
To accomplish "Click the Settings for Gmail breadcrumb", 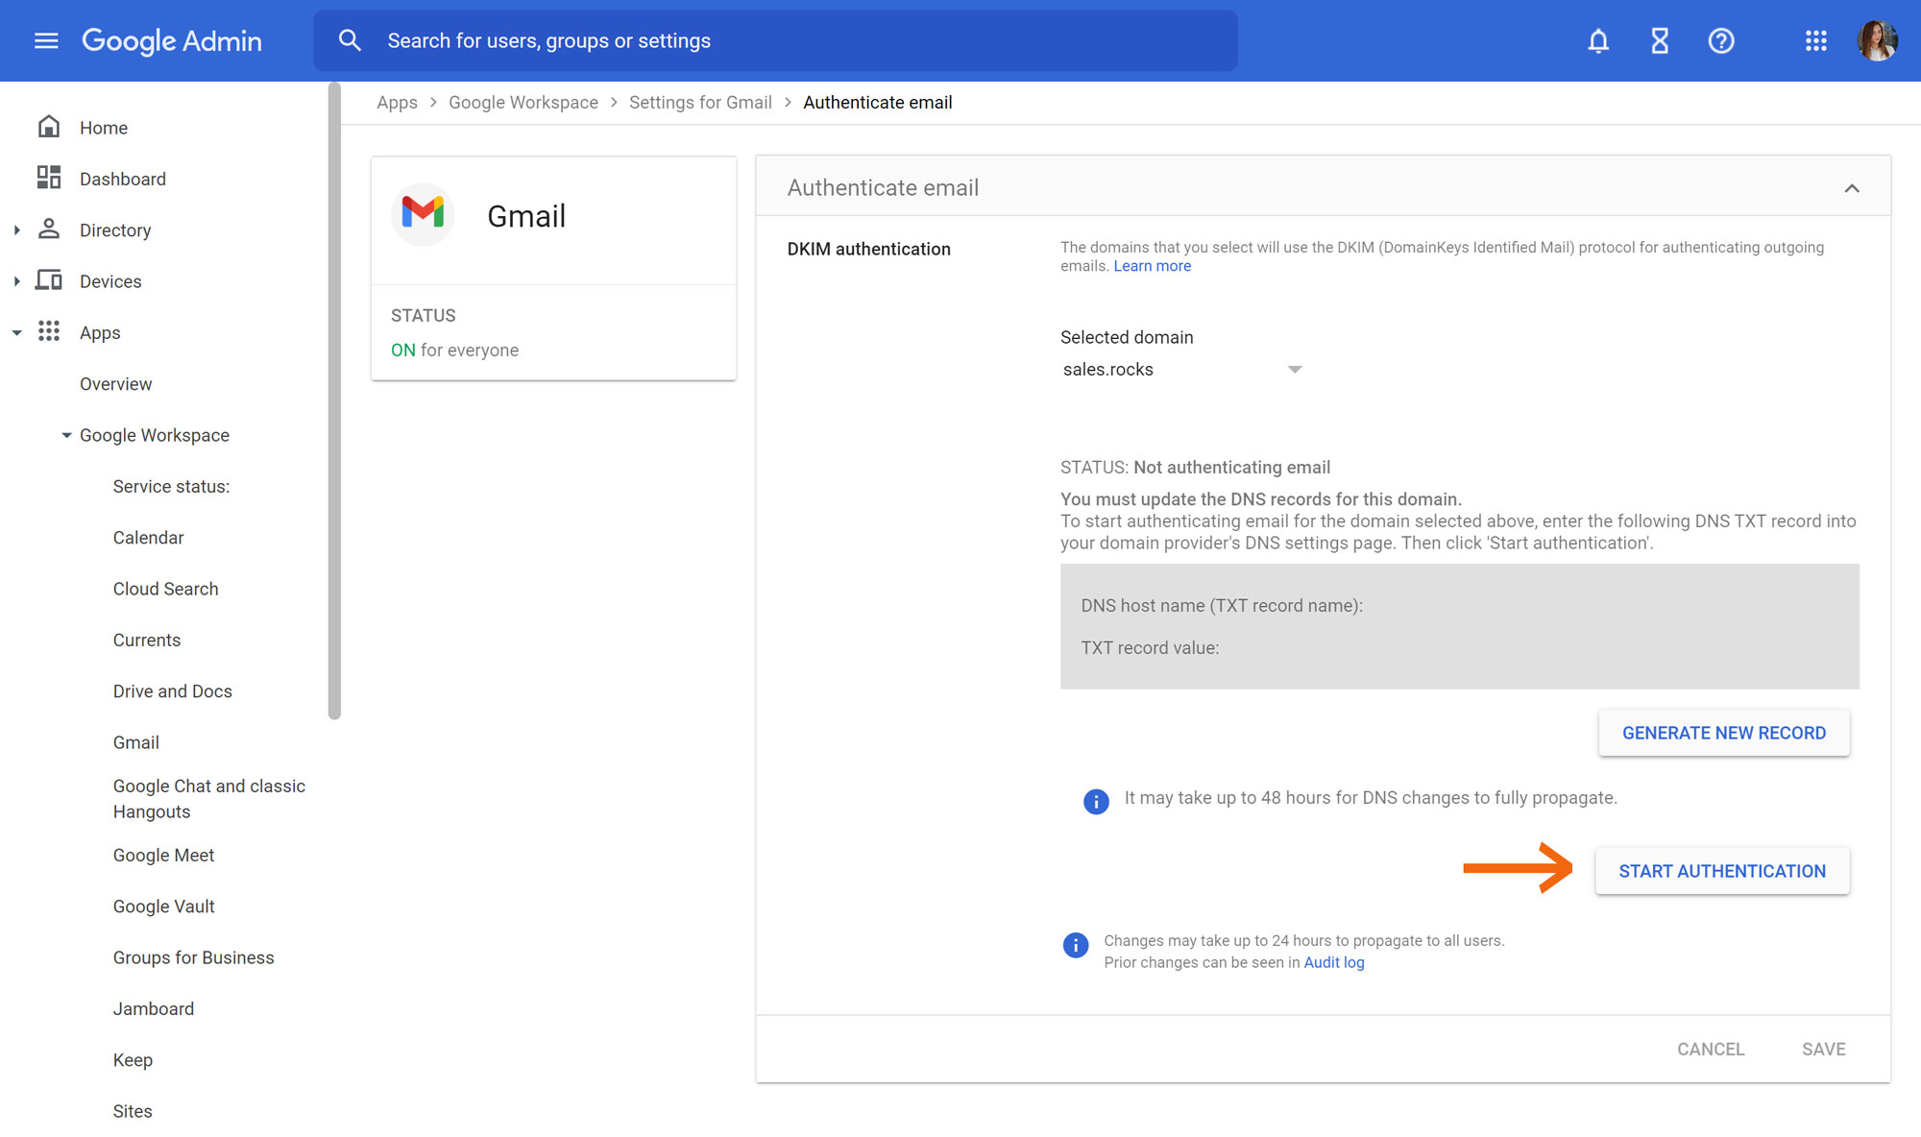I will tap(700, 102).
